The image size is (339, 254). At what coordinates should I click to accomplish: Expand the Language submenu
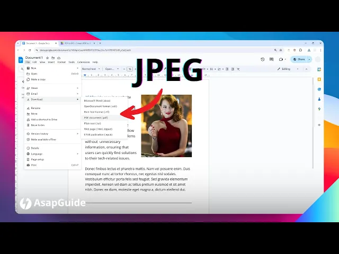(53, 154)
